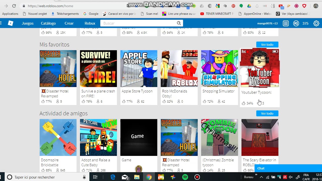Click the Actividad de amigos heading
This screenshot has width=322, height=181.
(63, 113)
